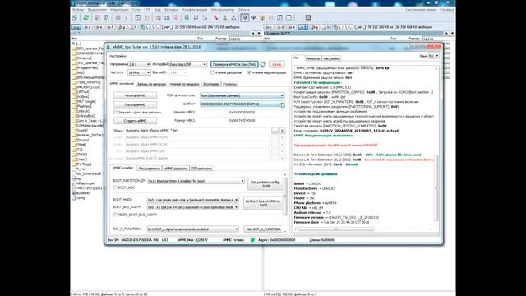Open the BOOT_PARTITION_EN dropdown
526x296 pixels.
[x=196, y=181]
